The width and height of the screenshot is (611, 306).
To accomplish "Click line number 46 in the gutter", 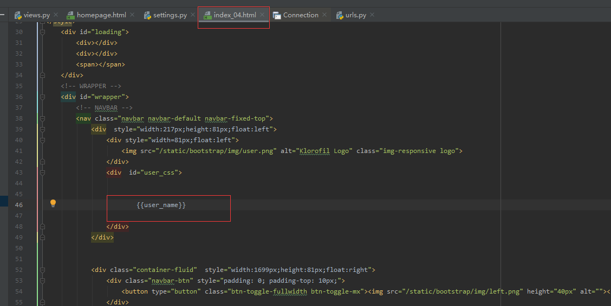I will (x=19, y=205).
